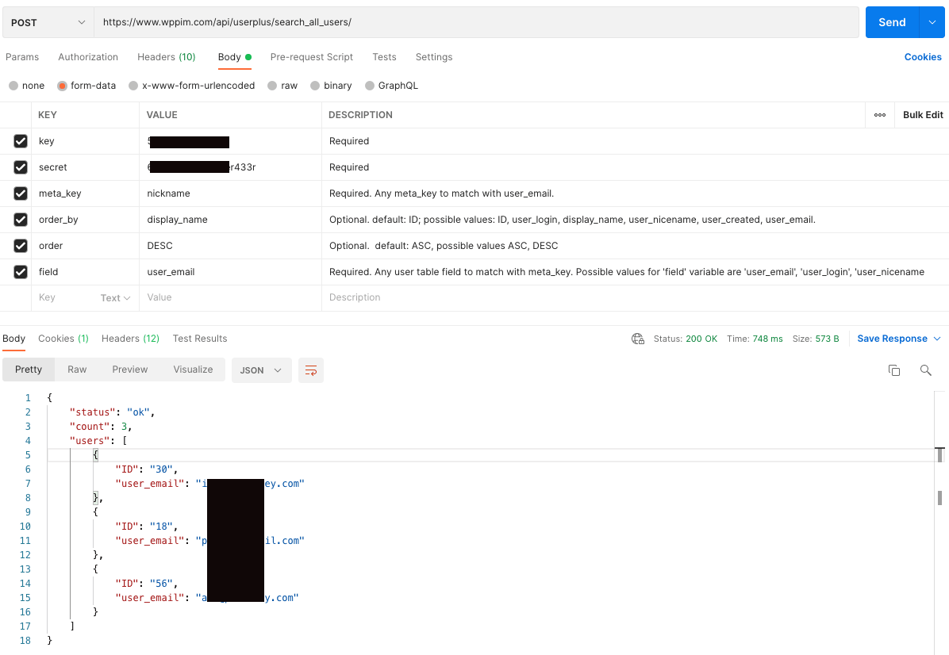Screen dimensions: 949x655
Task: Expand the JSON format dropdown
Action: coord(262,370)
